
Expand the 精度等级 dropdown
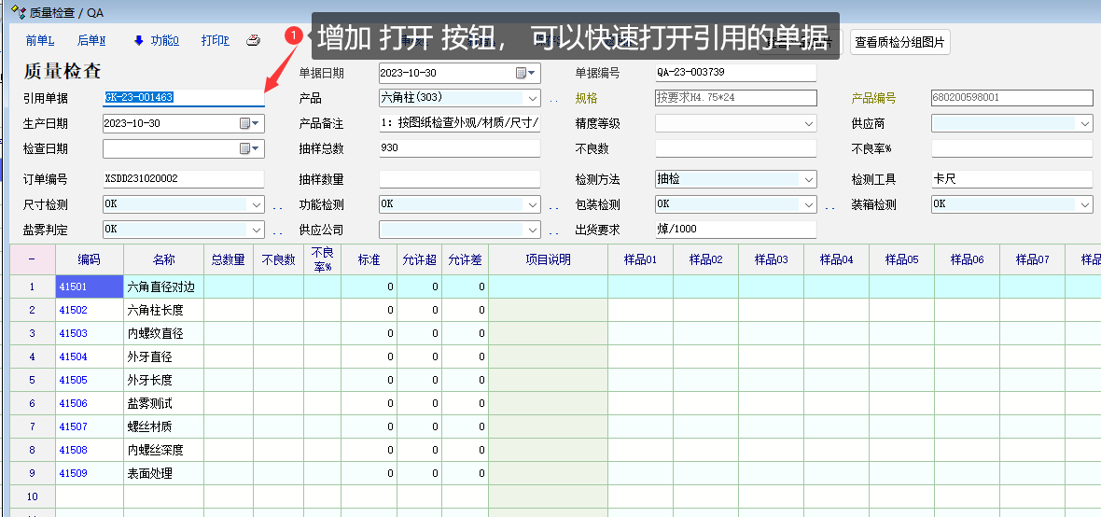(809, 123)
